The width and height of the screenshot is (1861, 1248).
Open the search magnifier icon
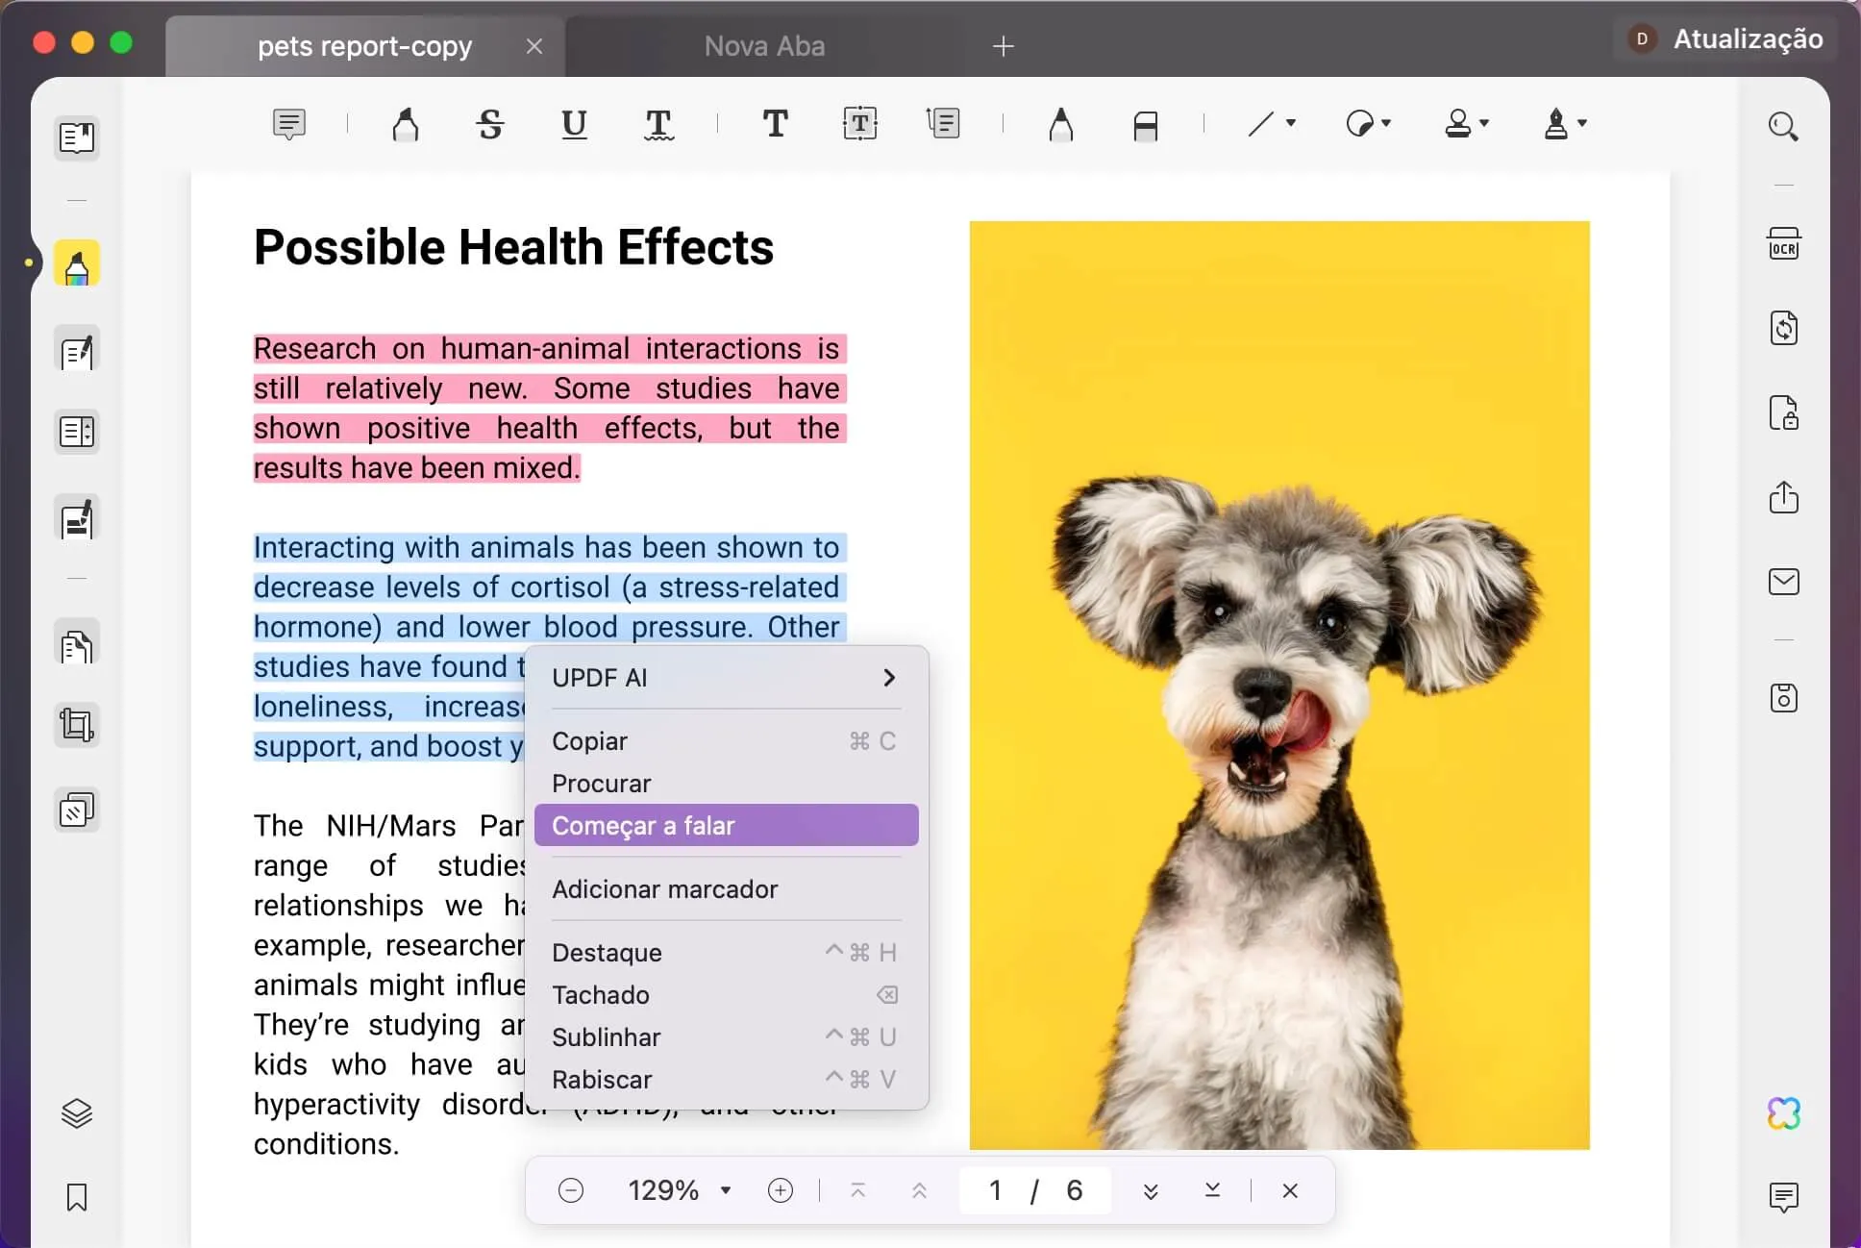(x=1783, y=126)
